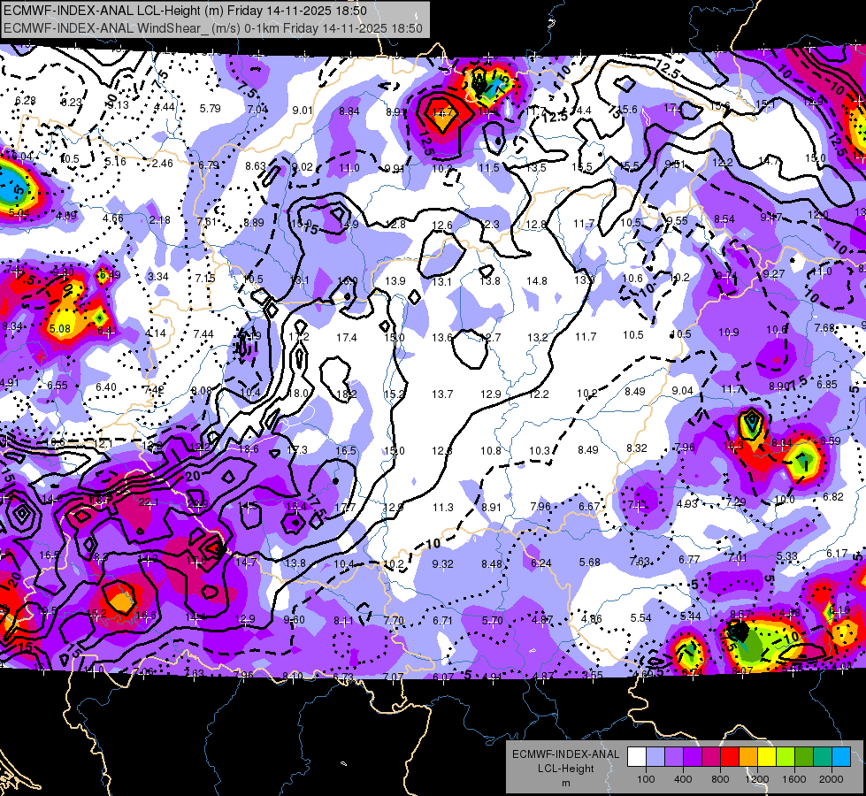Pick the yellow legend swatch after 1200
Screen dimensions: 866x796
[x=767, y=756]
